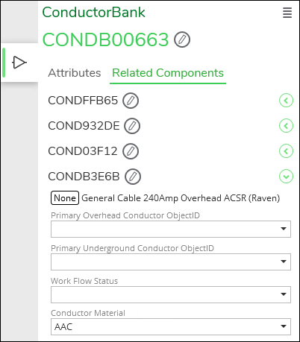Collapse the CONDB3E6B row chevron
The height and width of the screenshot is (342, 300).
(286, 177)
